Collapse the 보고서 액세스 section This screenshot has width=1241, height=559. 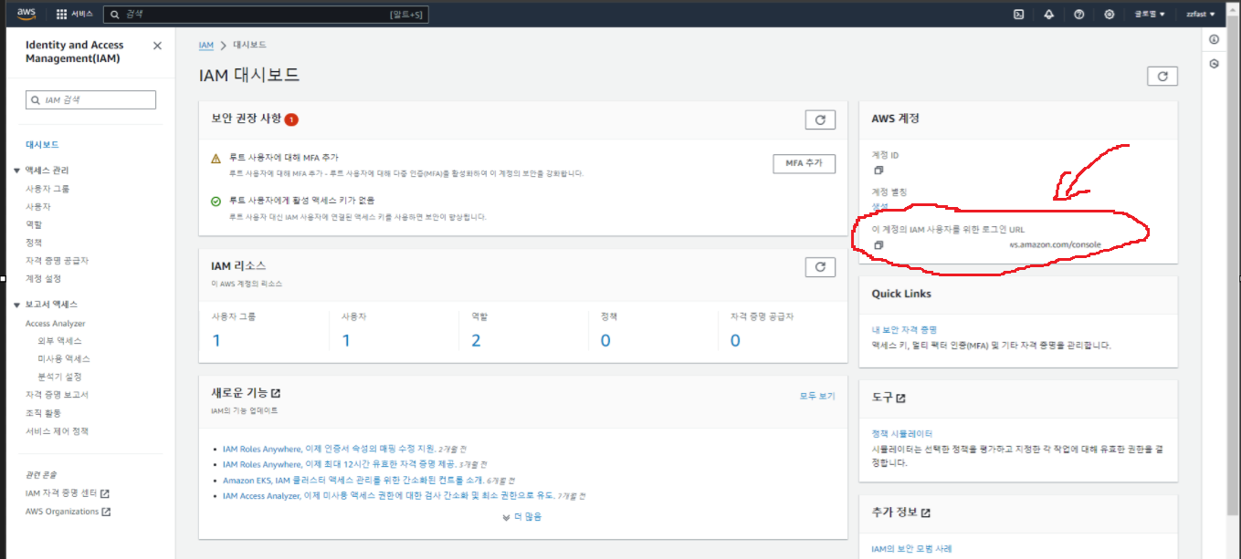point(16,305)
